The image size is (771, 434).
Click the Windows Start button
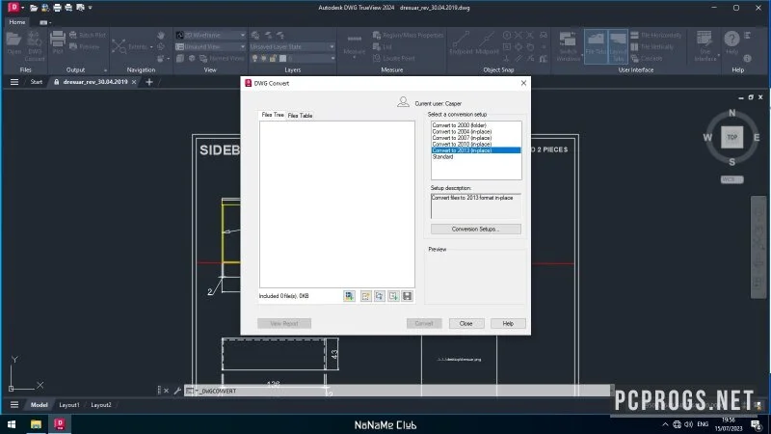12,424
